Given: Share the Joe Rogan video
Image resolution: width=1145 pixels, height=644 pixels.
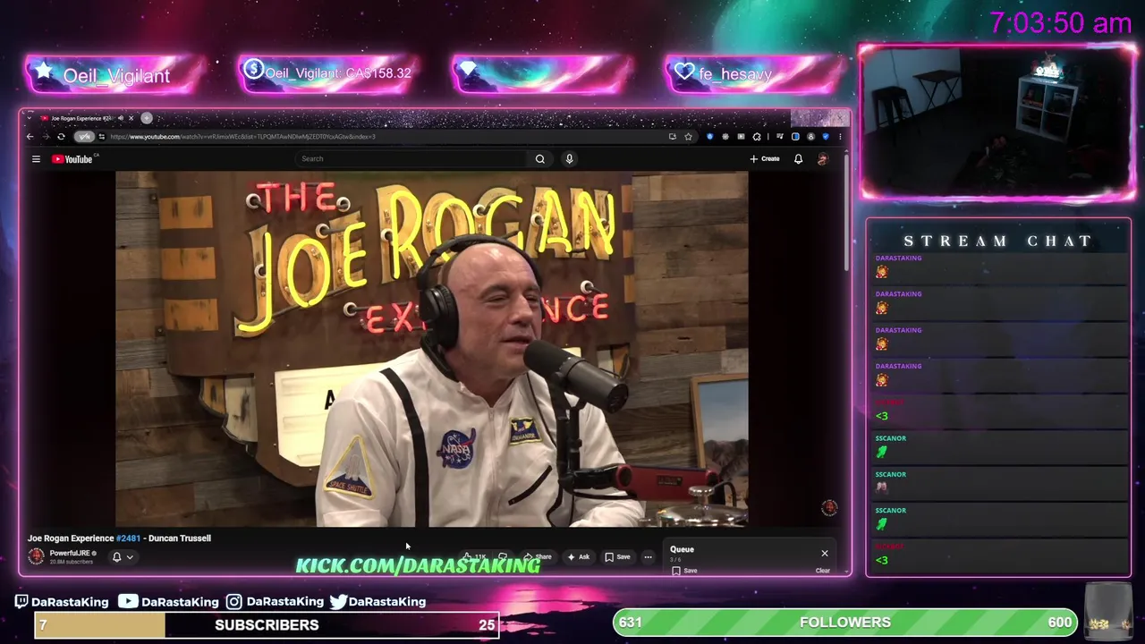Looking at the screenshot, I should click(538, 557).
